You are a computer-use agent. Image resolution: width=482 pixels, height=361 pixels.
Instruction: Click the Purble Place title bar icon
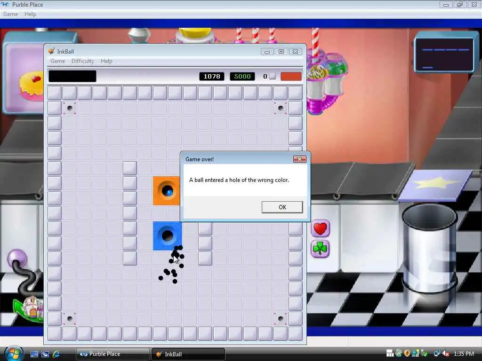(x=5, y=4)
